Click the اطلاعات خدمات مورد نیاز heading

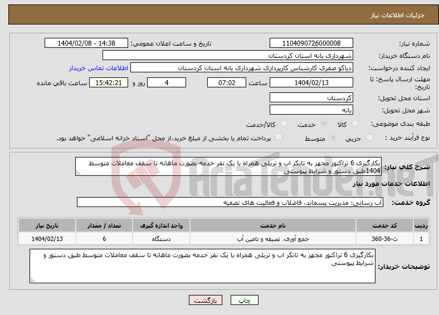[x=391, y=184]
